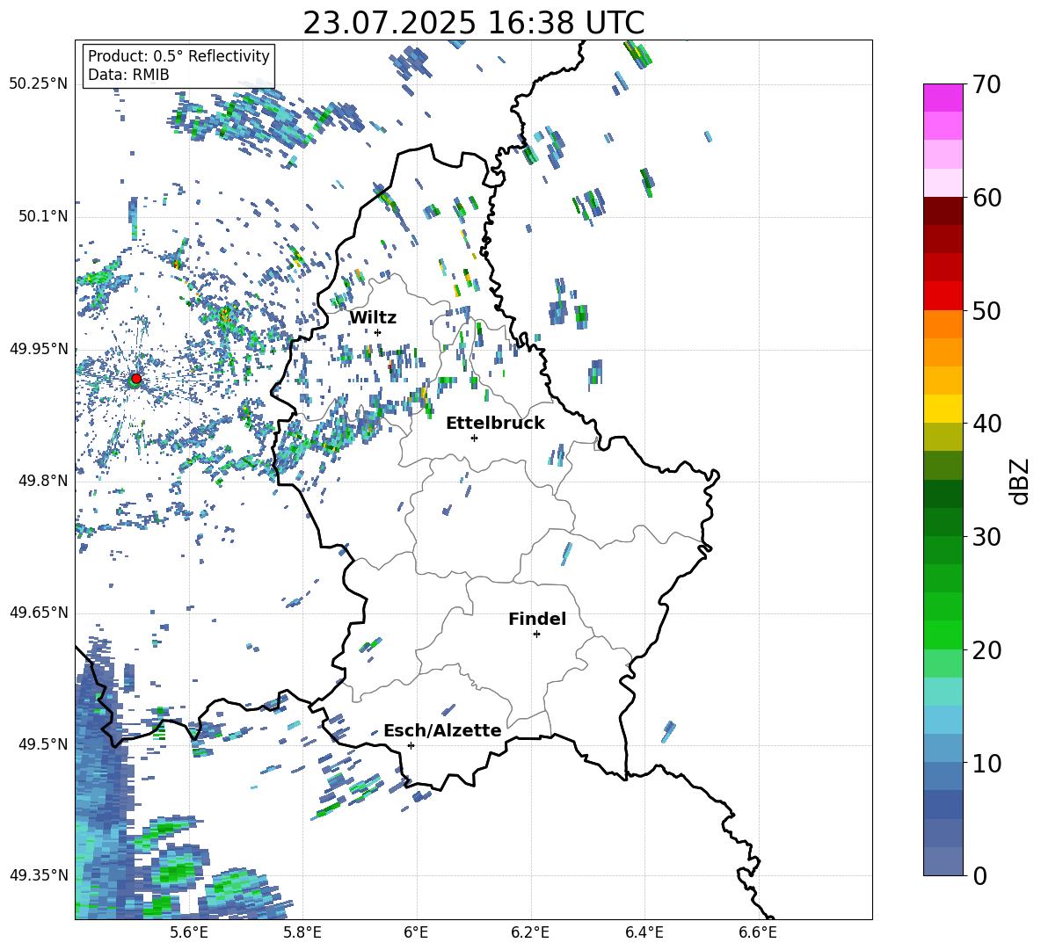The height and width of the screenshot is (950, 1041).
Task: Click the dBZ colorbar axis label
Action: click(1020, 481)
